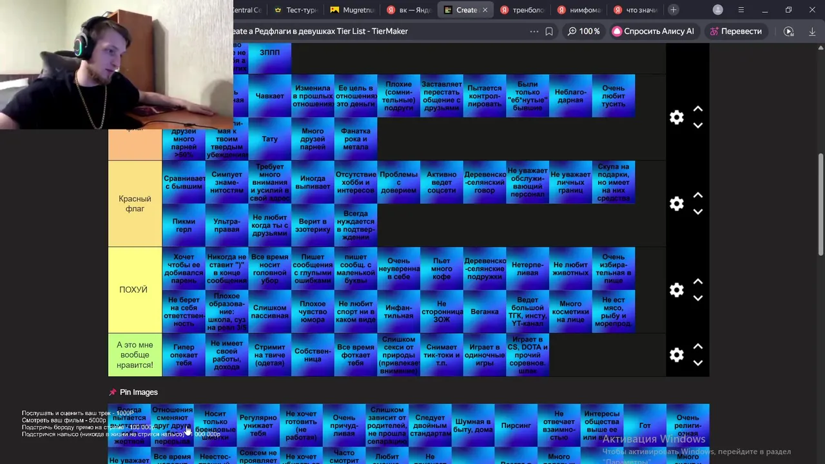Click the 'А это мне вообще нравится!' label
The image size is (825, 464).
pyautogui.click(x=135, y=355)
